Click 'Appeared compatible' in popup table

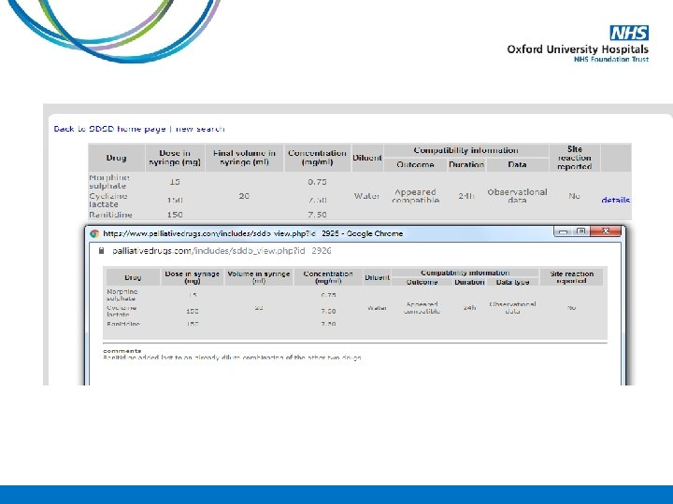pyautogui.click(x=422, y=308)
